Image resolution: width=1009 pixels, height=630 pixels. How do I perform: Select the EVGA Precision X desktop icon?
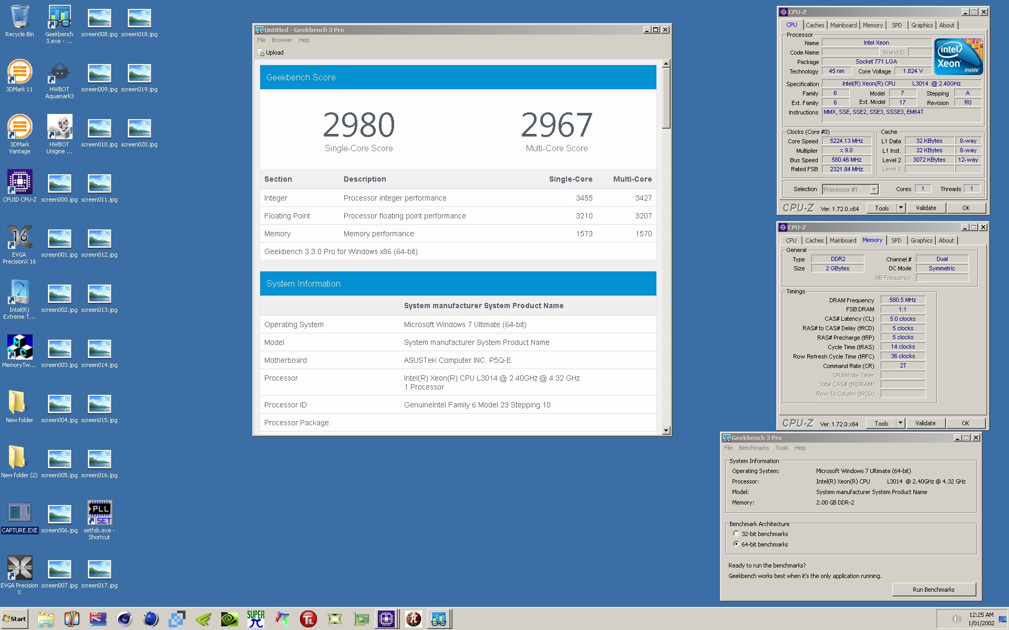[x=19, y=575]
